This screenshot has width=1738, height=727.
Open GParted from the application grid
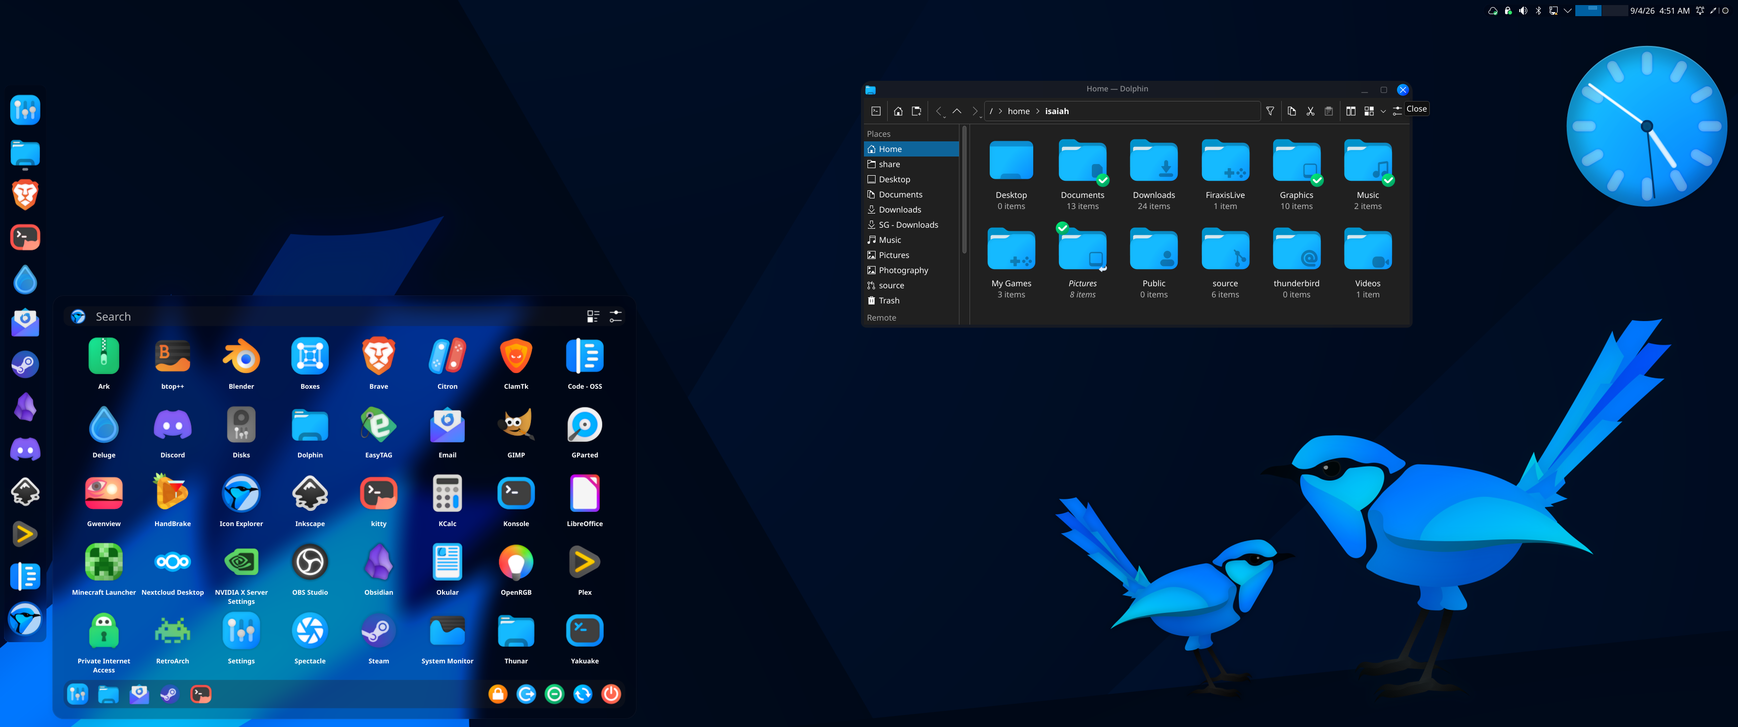pos(584,432)
